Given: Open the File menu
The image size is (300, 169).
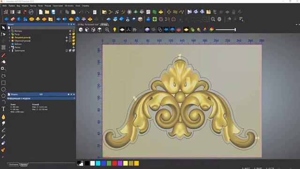Looking at the screenshot, I should (x=4, y=6).
